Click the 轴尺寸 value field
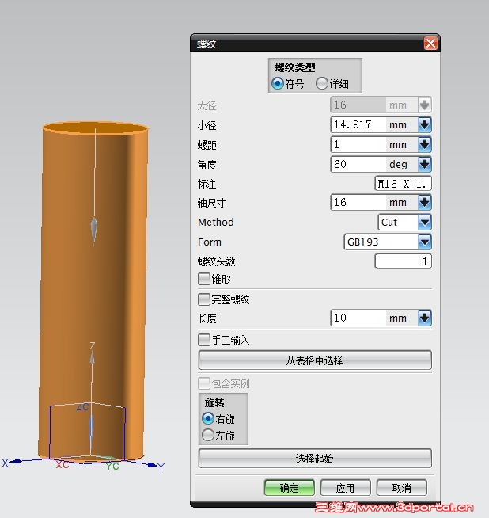The height and width of the screenshot is (518, 489). click(358, 202)
